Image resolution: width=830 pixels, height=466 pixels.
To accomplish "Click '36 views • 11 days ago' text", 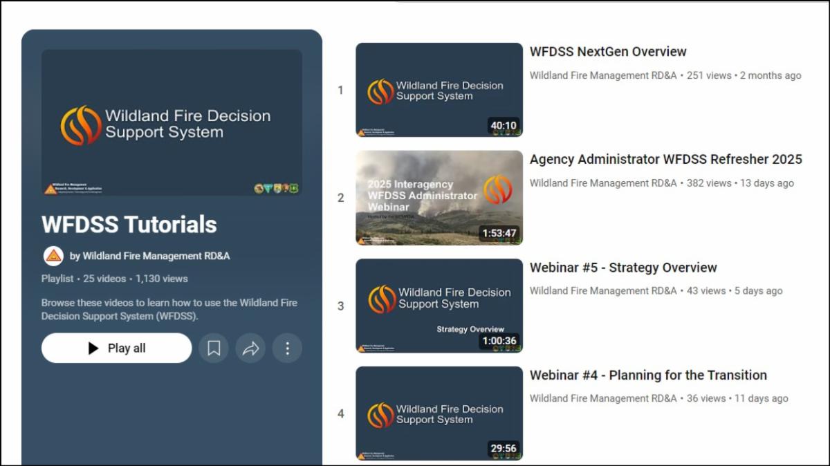I will tap(737, 399).
